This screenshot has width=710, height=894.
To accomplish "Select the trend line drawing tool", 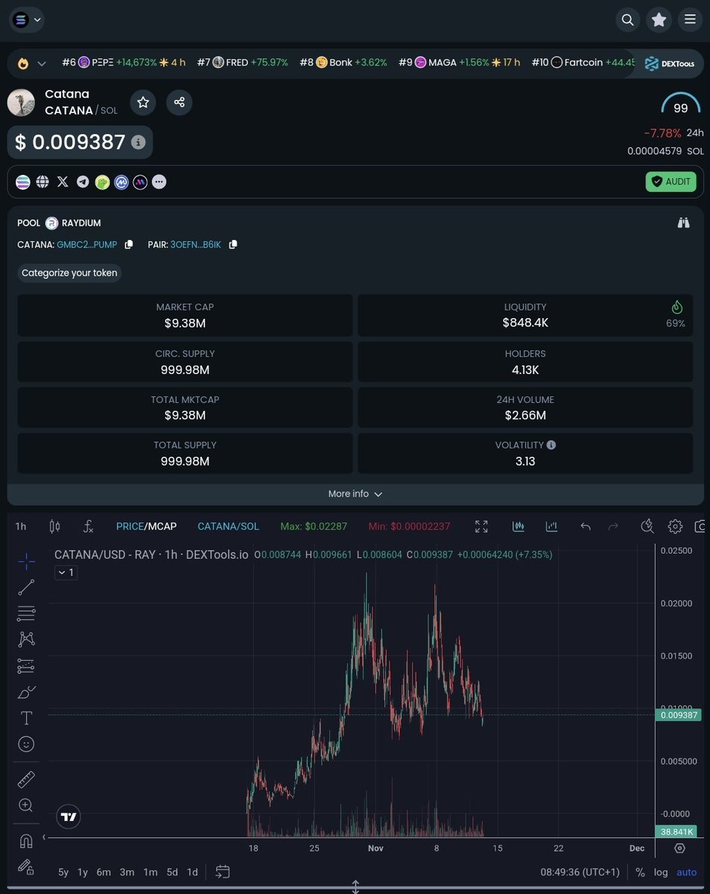I will click(x=26, y=587).
